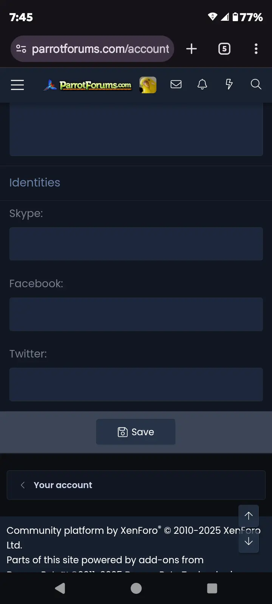Show the open tabs switcher
This screenshot has height=604, width=272.
pyautogui.click(x=224, y=49)
